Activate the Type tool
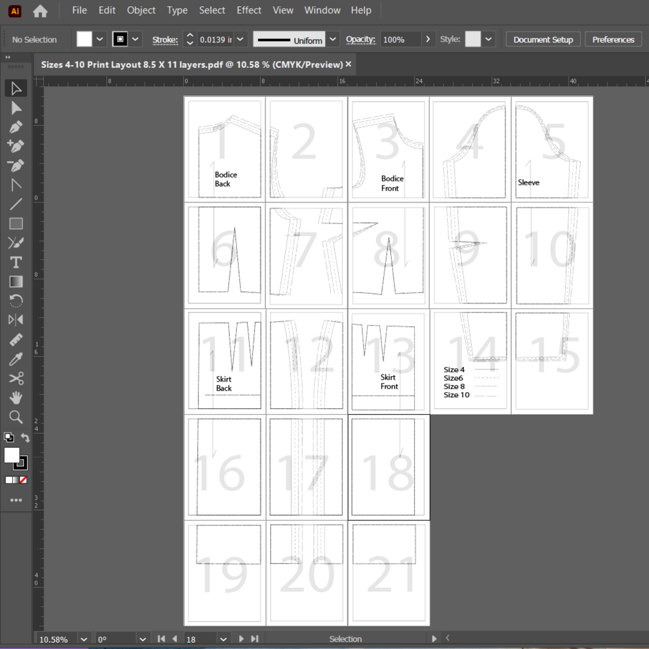This screenshot has height=649, width=649. [x=16, y=262]
